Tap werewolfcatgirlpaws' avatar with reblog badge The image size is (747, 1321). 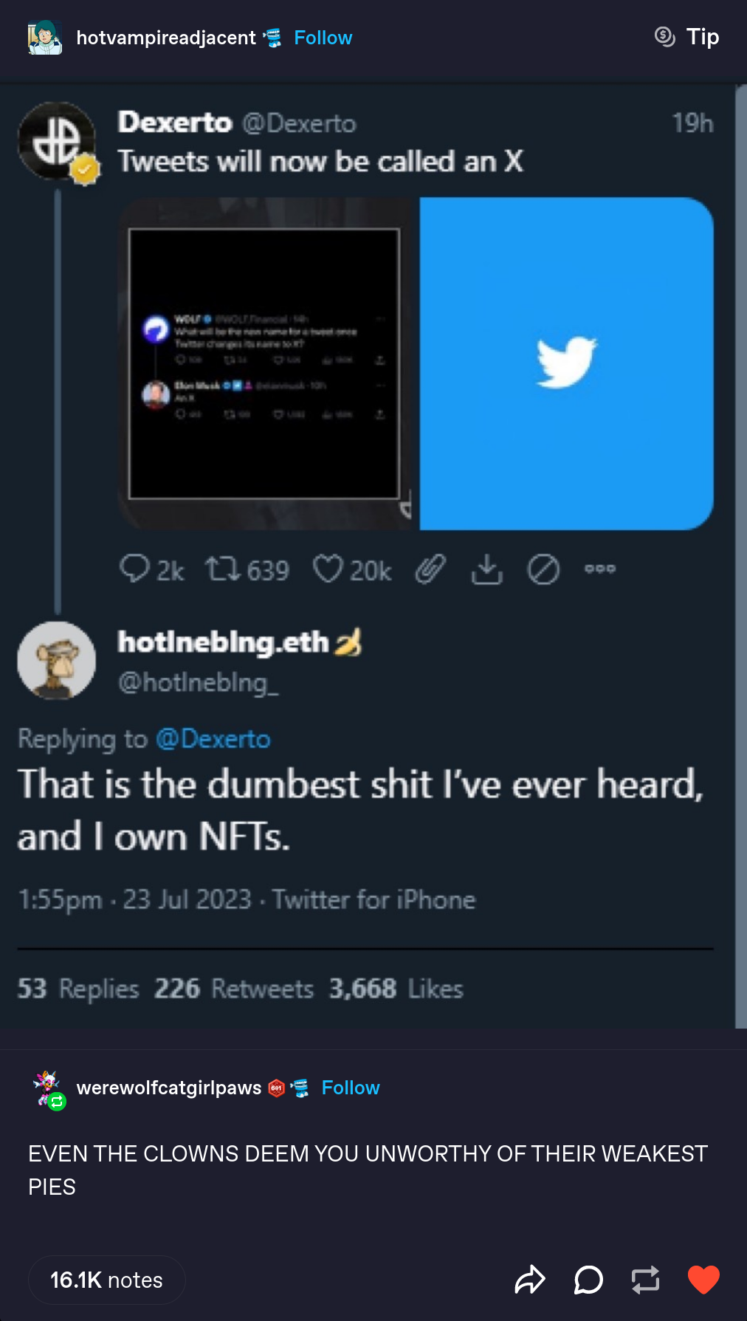(49, 1089)
